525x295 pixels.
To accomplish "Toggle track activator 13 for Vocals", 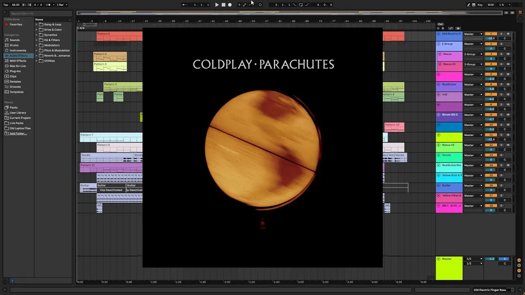I will coord(491,155).
